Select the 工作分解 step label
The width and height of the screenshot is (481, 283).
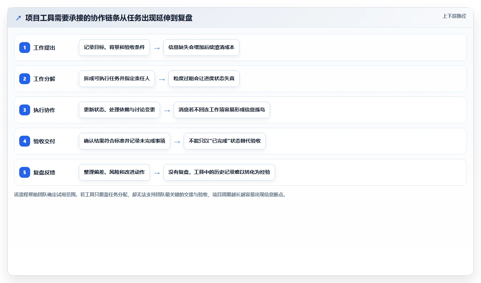44,79
